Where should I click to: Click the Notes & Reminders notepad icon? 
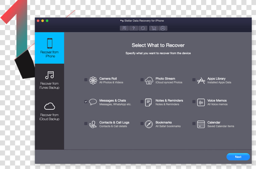pyautogui.click(x=148, y=102)
